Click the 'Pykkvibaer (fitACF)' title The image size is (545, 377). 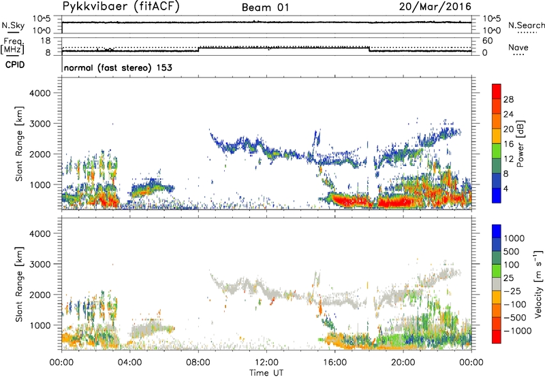pos(121,7)
